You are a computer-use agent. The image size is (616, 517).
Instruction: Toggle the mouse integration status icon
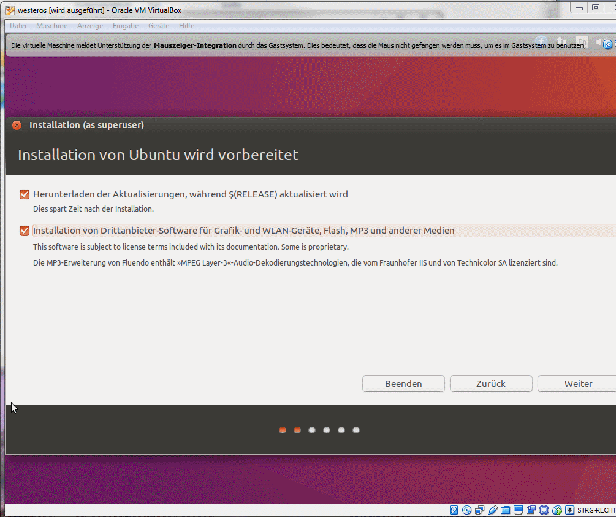coord(557,510)
